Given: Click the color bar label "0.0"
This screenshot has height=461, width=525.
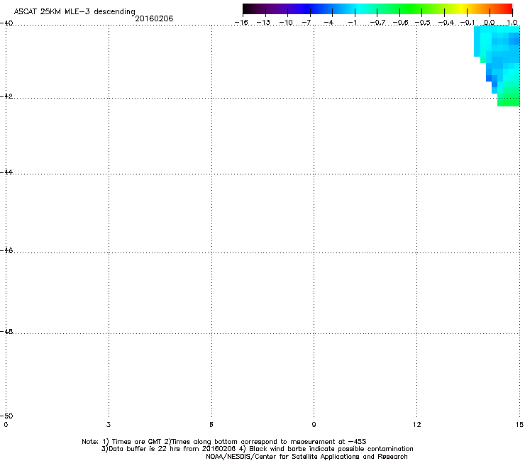Looking at the screenshot, I should click(x=490, y=23).
